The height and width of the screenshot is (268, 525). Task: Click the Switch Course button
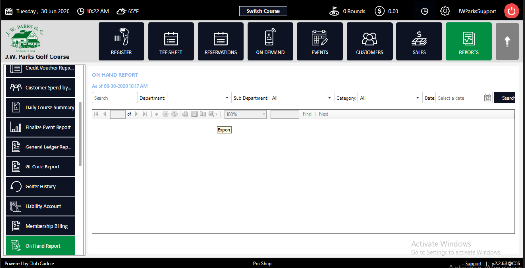(263, 11)
